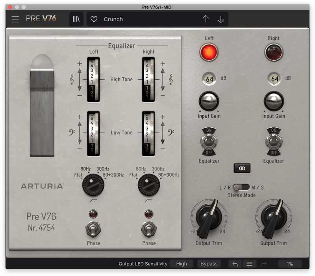Open the preset library browser
The image size is (315, 276).
coord(76,19)
